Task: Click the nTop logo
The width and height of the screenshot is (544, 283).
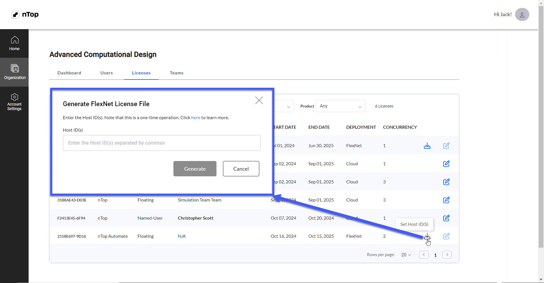Action: (25, 14)
